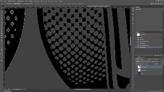Toggle lock transparent pixels

coord(141,64)
